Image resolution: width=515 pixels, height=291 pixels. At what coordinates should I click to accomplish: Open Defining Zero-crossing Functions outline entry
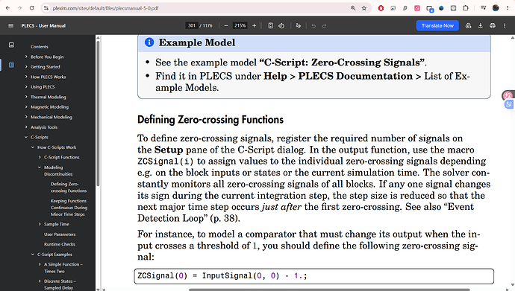69,188
